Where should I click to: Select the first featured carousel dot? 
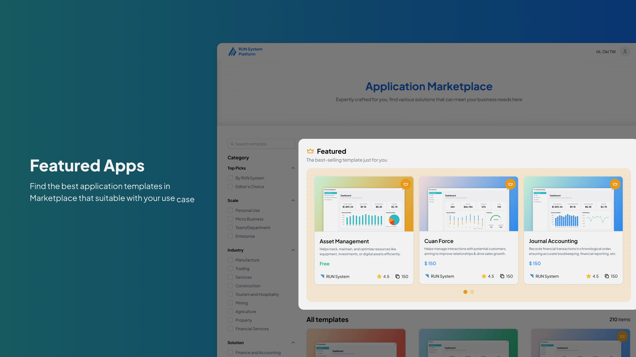(x=465, y=292)
